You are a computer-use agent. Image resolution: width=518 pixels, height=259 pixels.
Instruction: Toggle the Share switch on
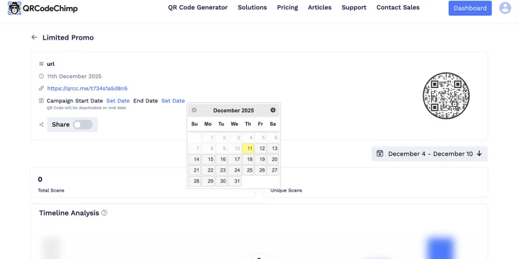point(83,124)
